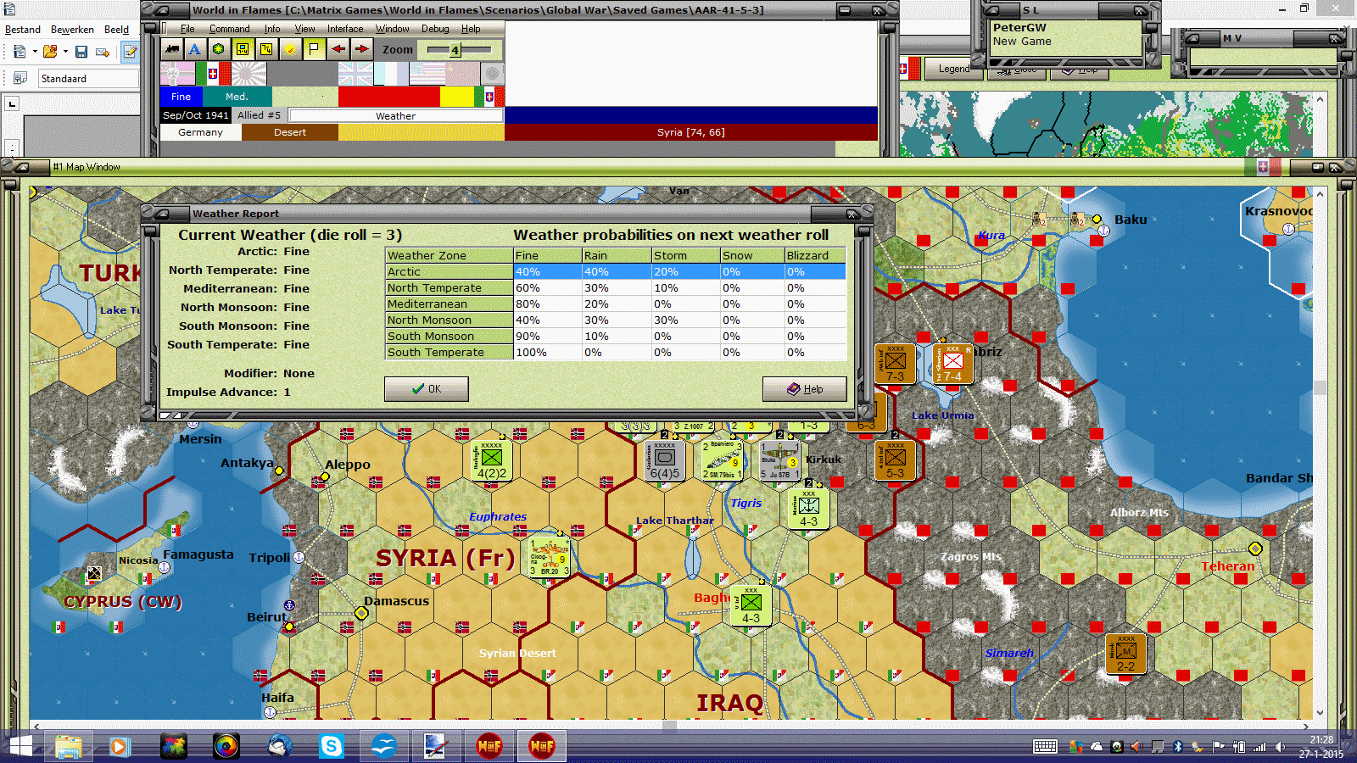Click the map window vertical scrollbar
Image resolution: width=1357 pixels, height=763 pixels.
tap(1320, 454)
